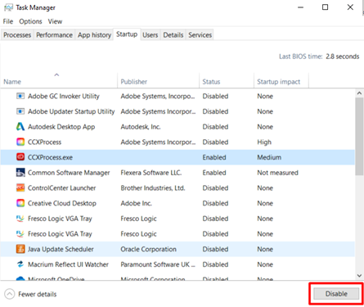Click the icon of the disabled CCXProcess entry
The image size is (364, 307).
coord(20,142)
